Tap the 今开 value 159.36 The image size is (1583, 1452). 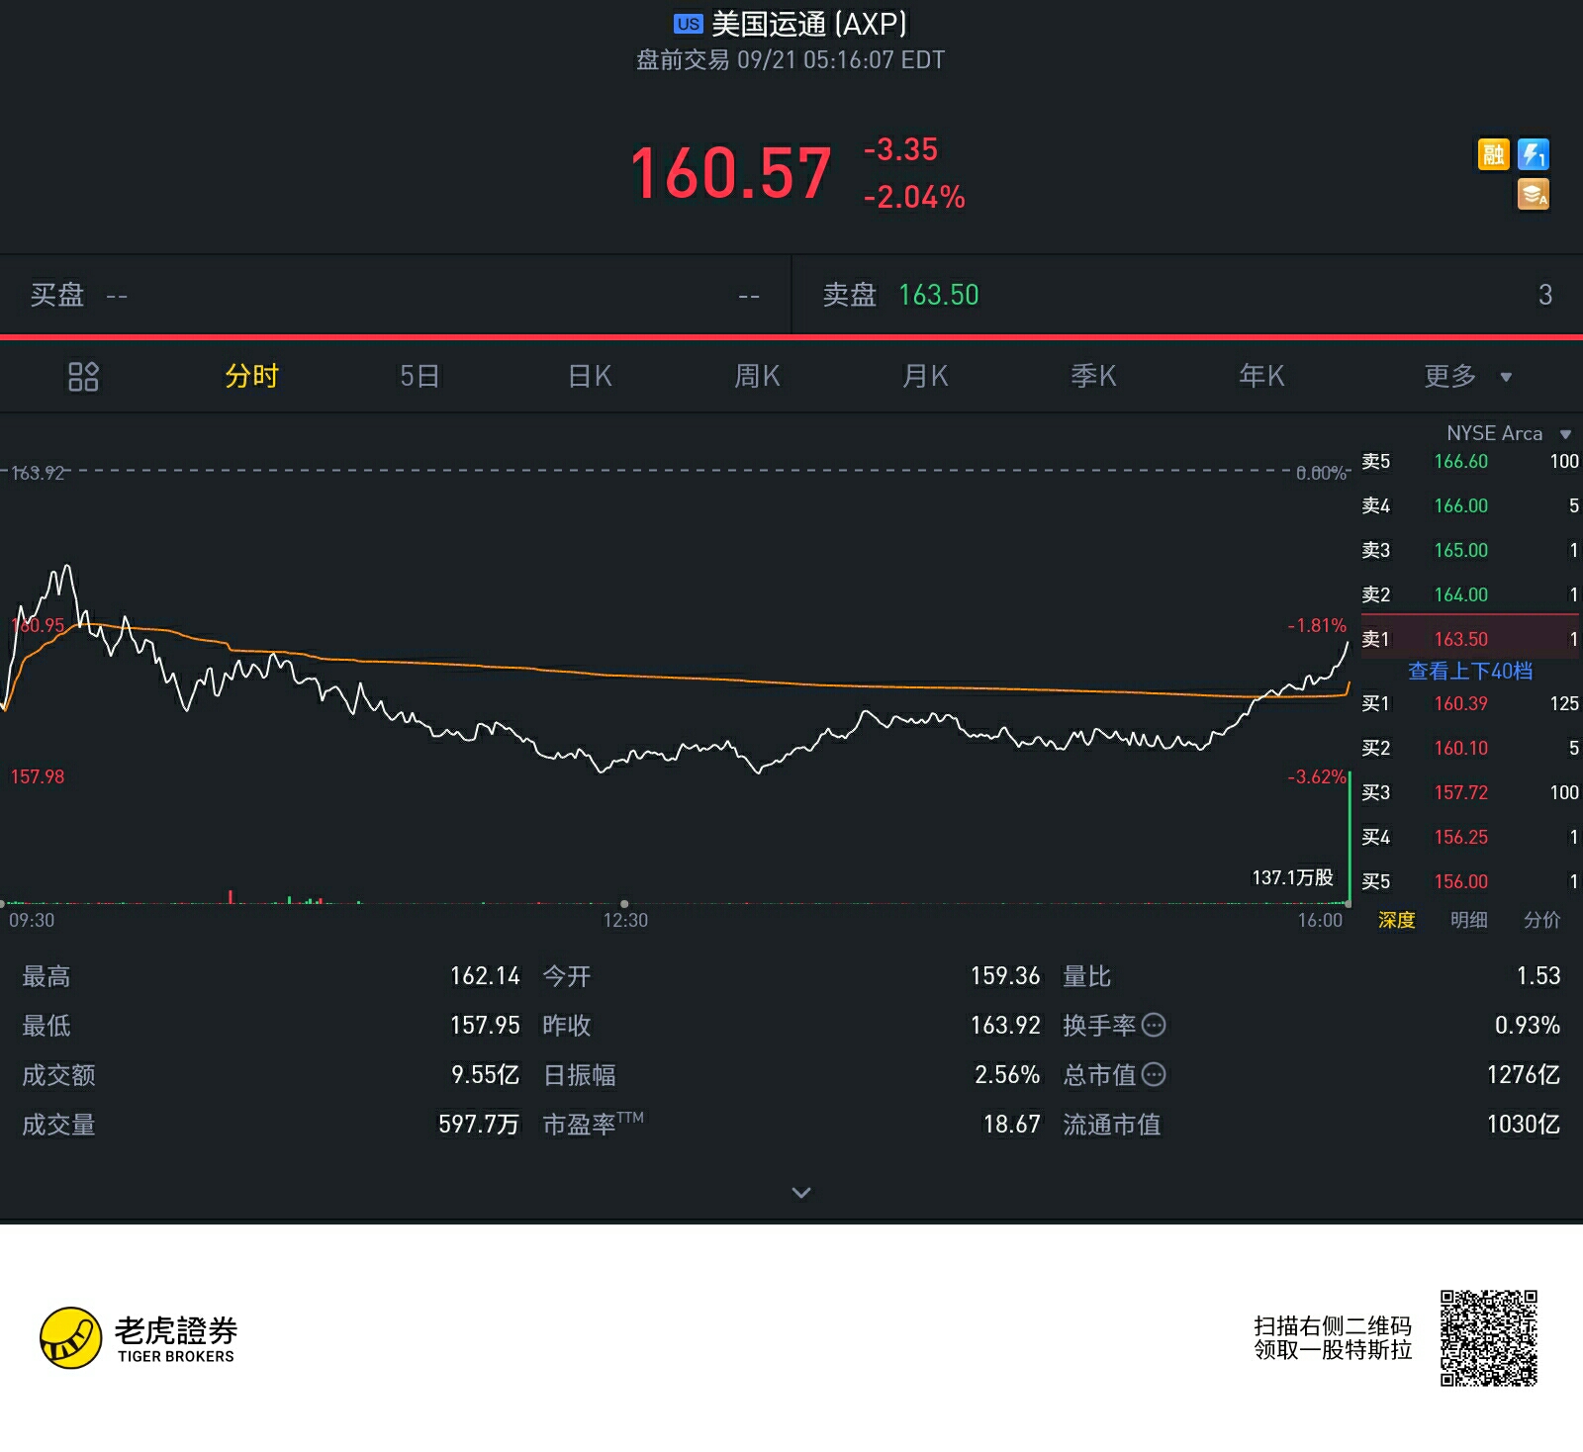pos(1005,976)
